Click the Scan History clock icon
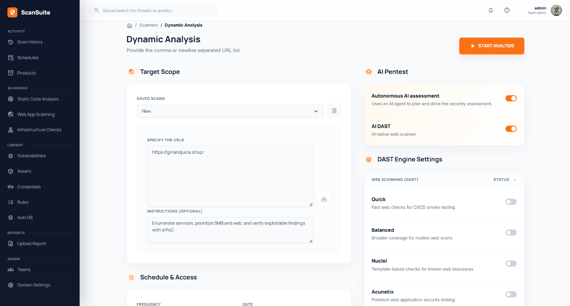Viewport: 570px width, 306px height. 11,42
